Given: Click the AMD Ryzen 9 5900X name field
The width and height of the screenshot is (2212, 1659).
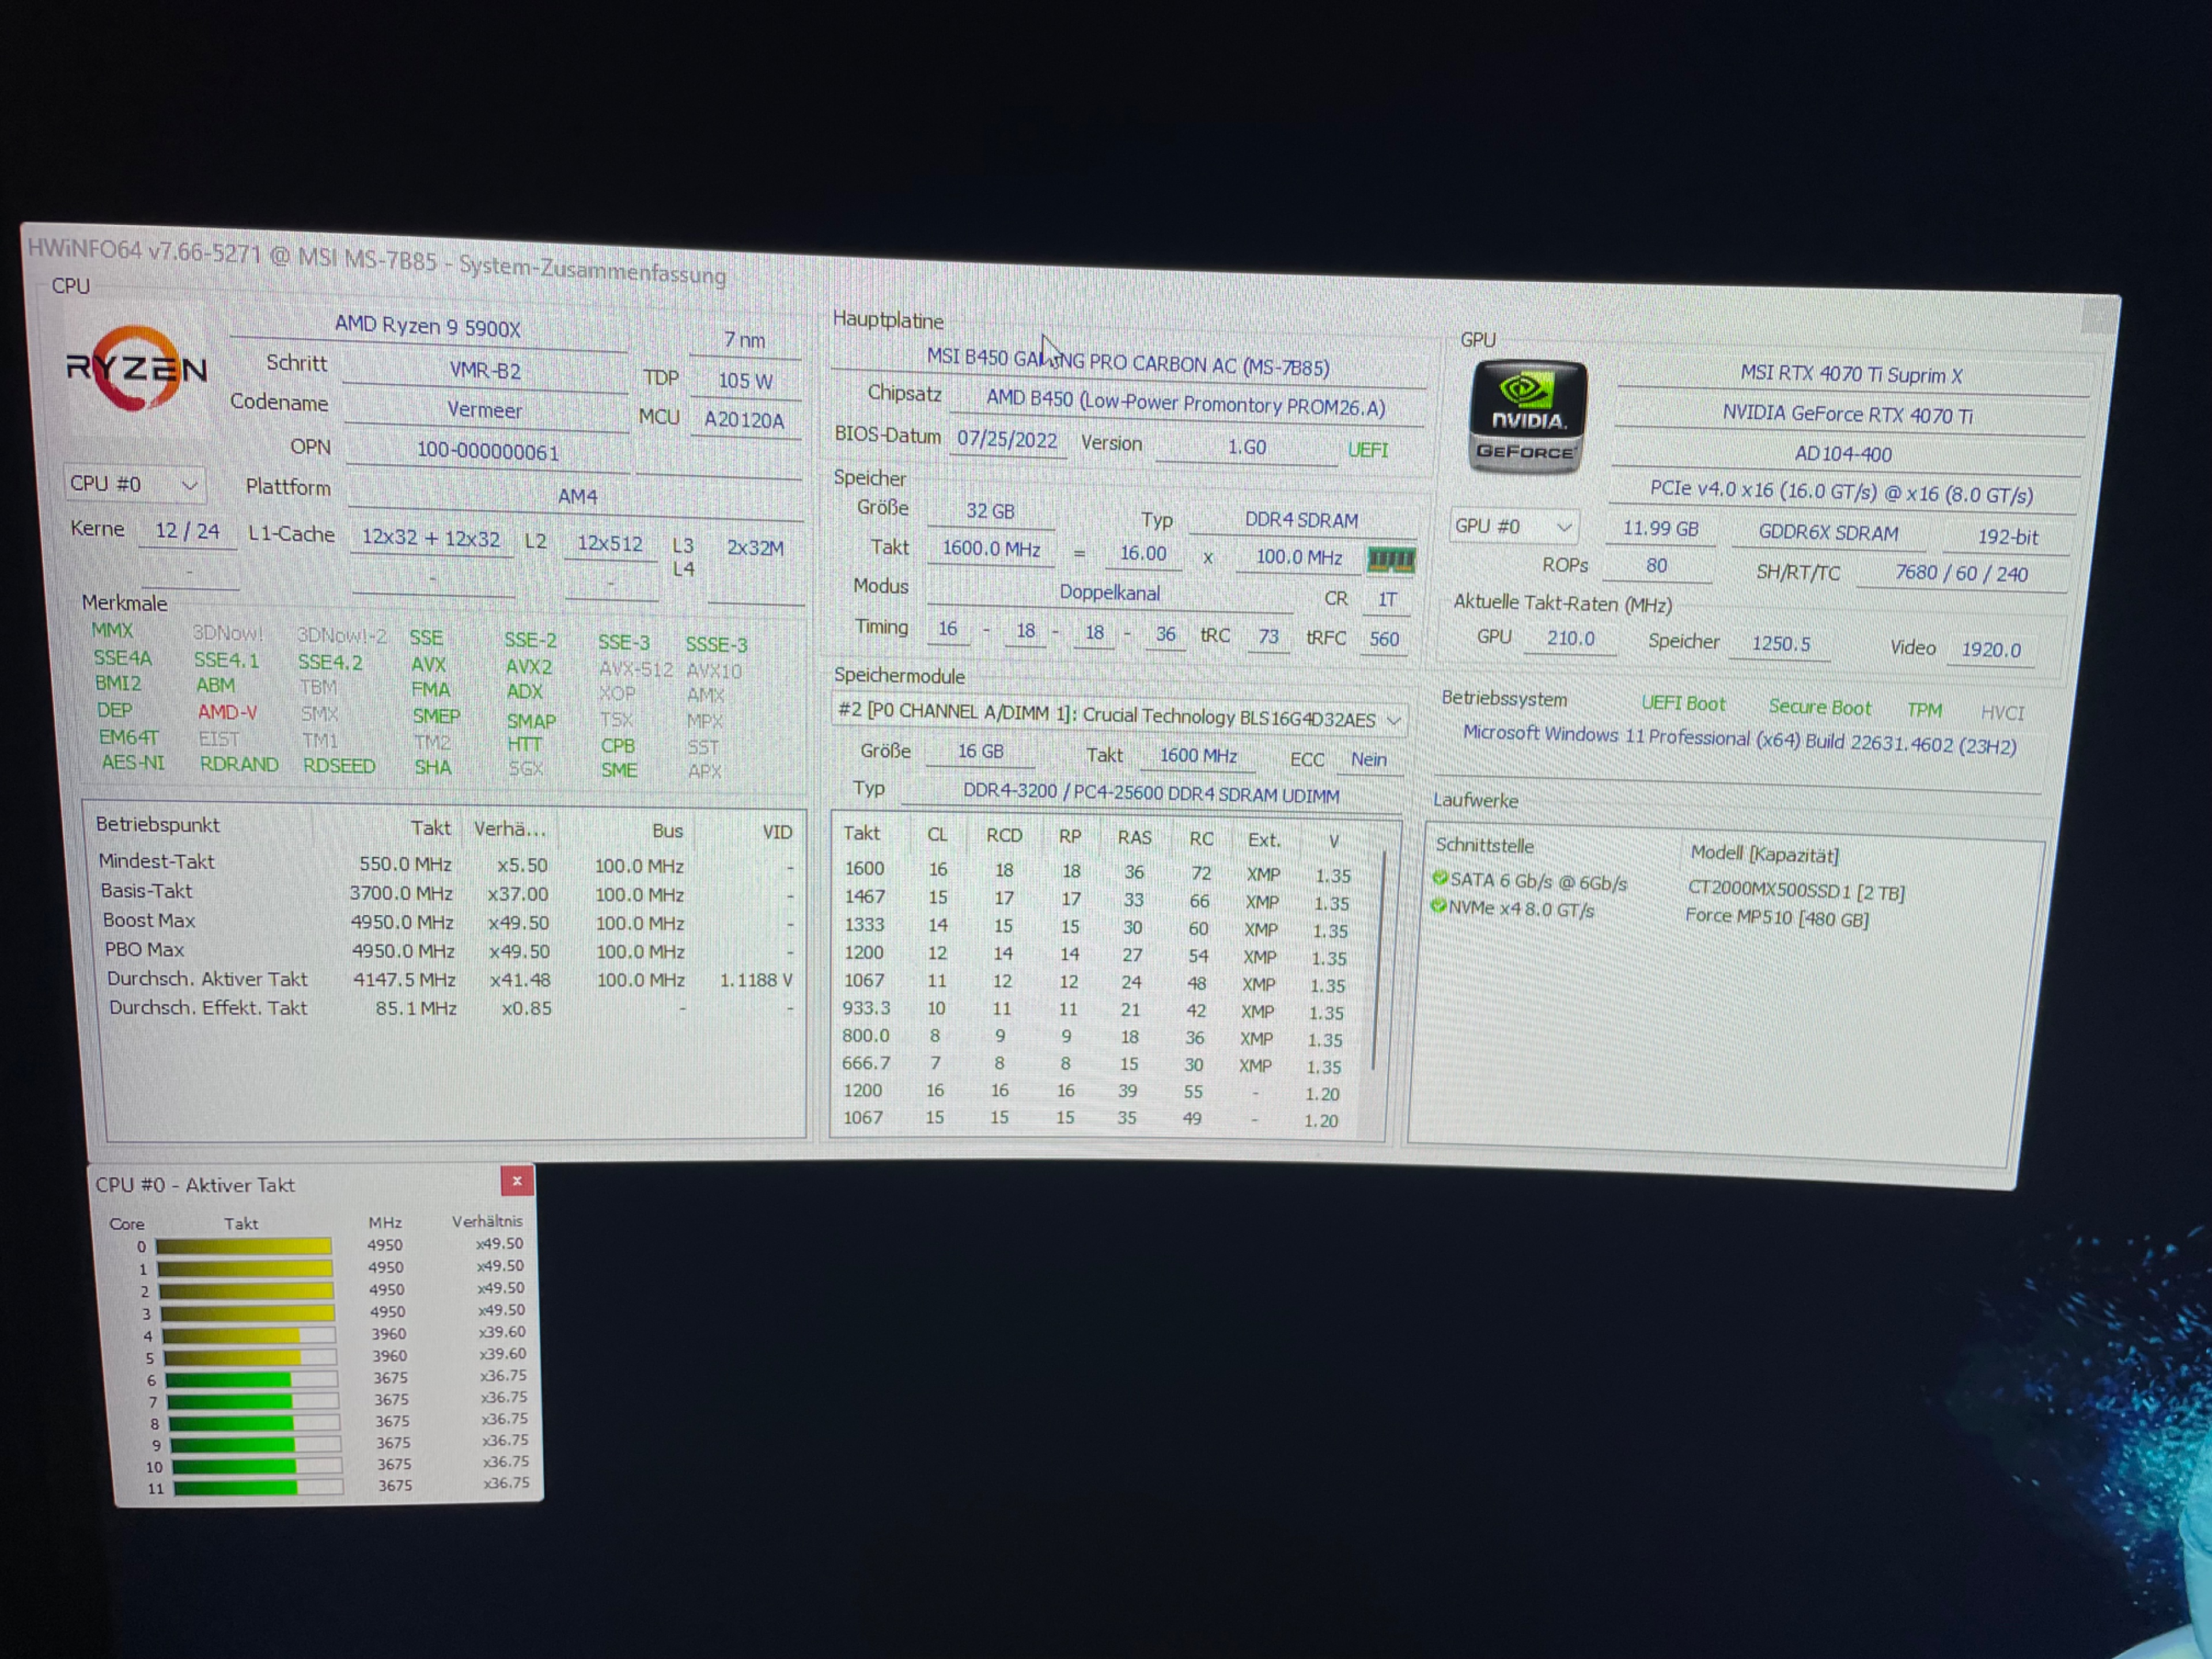Looking at the screenshot, I should [x=428, y=327].
